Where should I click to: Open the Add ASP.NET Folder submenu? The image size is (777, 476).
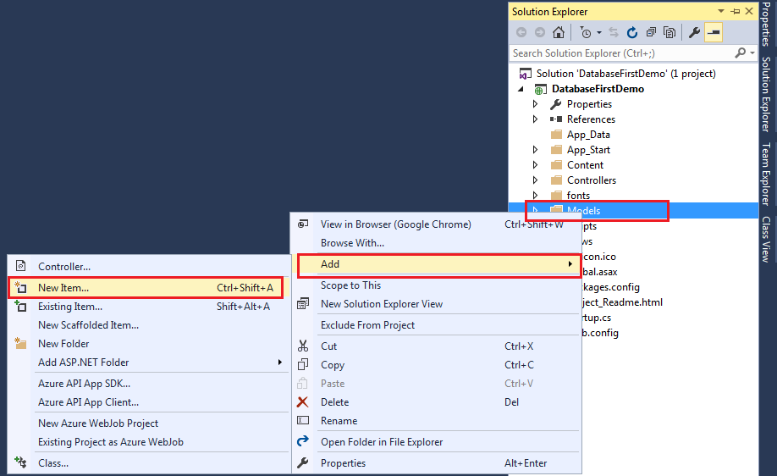pos(149,363)
